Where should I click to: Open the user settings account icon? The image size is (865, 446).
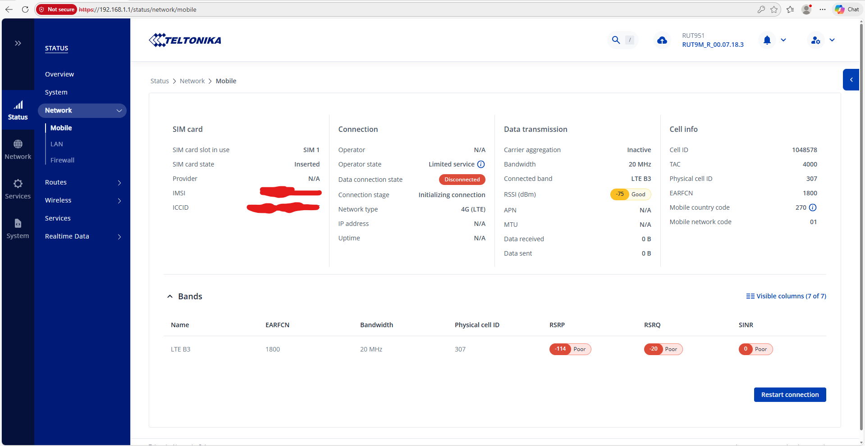[815, 41]
